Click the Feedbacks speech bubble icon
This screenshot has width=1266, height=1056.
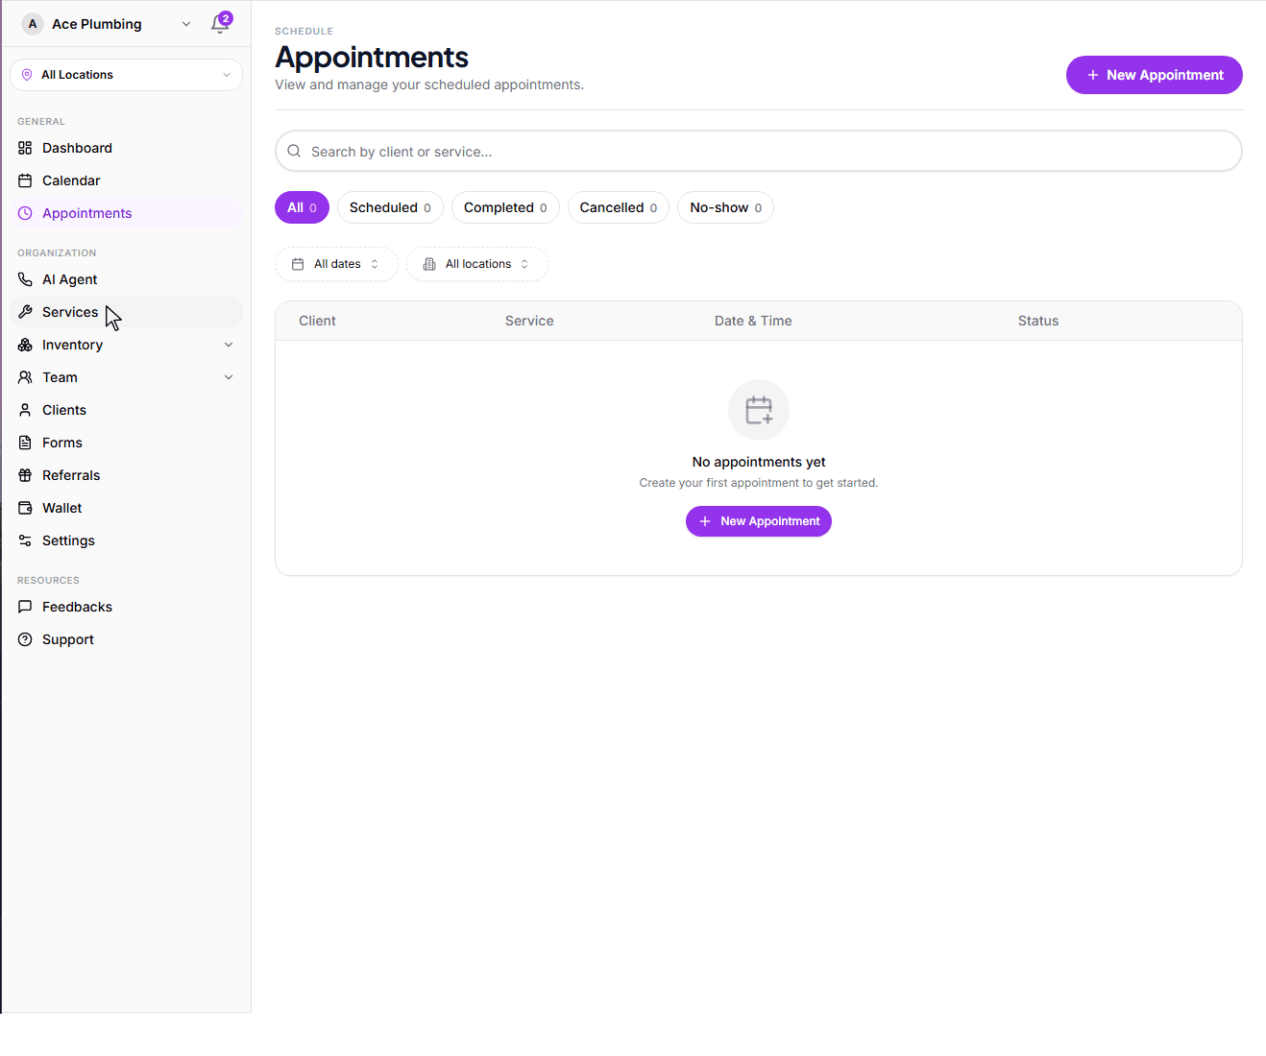[x=25, y=607]
